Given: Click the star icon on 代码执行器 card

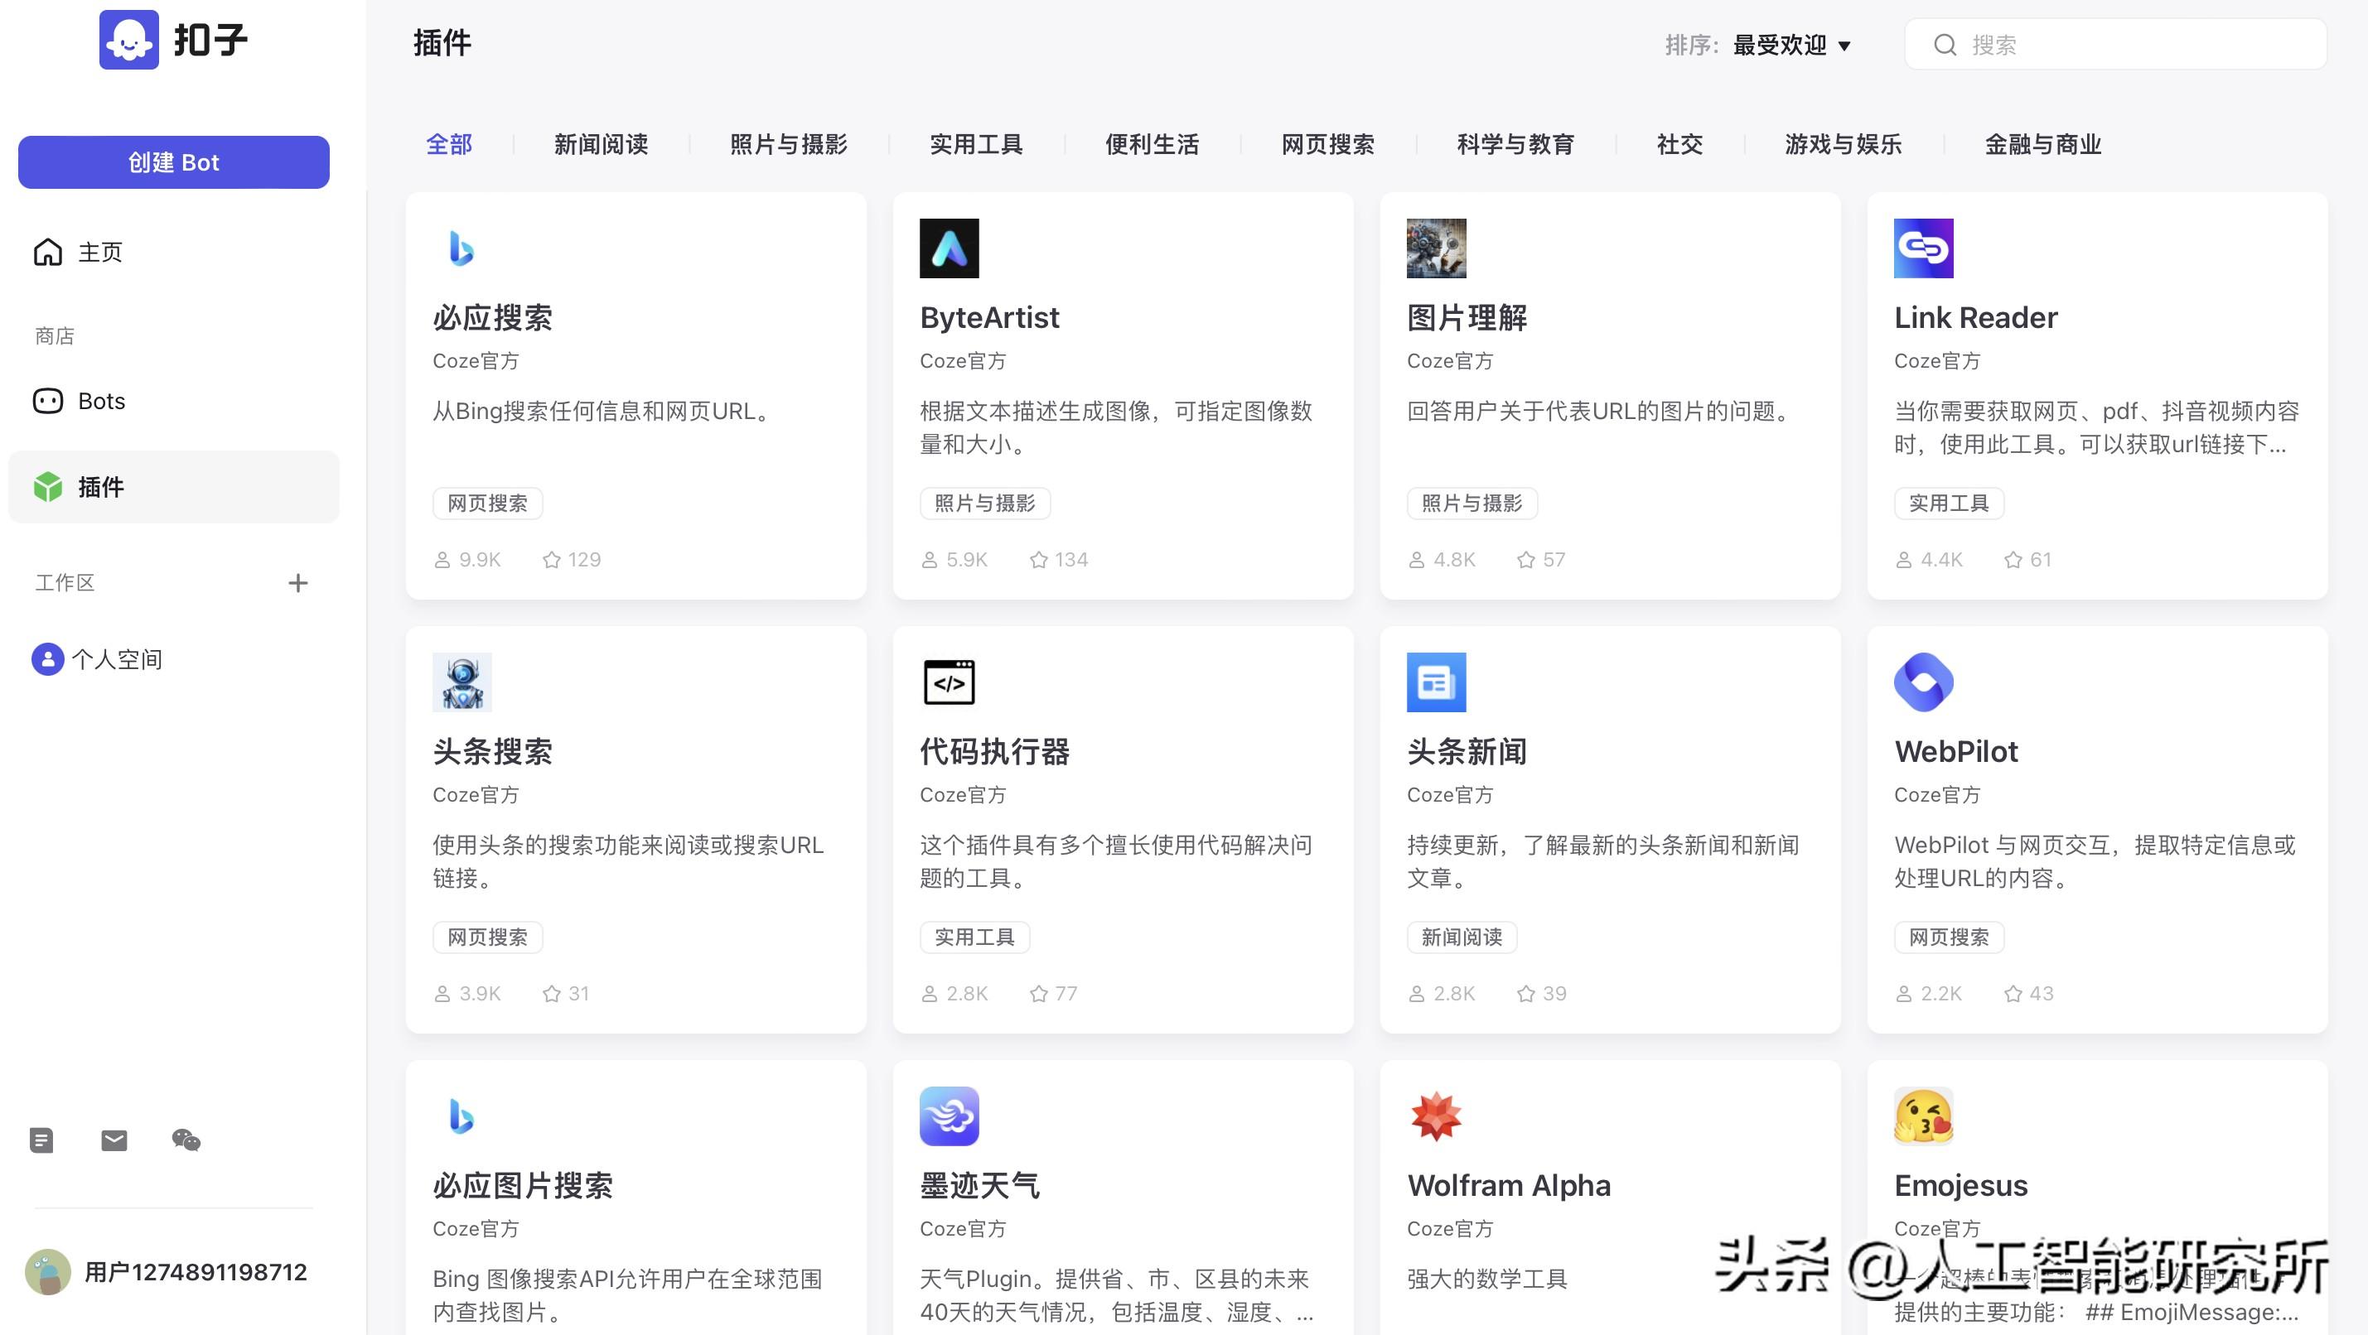Looking at the screenshot, I should (1039, 993).
